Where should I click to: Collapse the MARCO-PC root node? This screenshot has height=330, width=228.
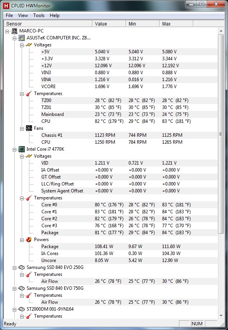(7, 31)
